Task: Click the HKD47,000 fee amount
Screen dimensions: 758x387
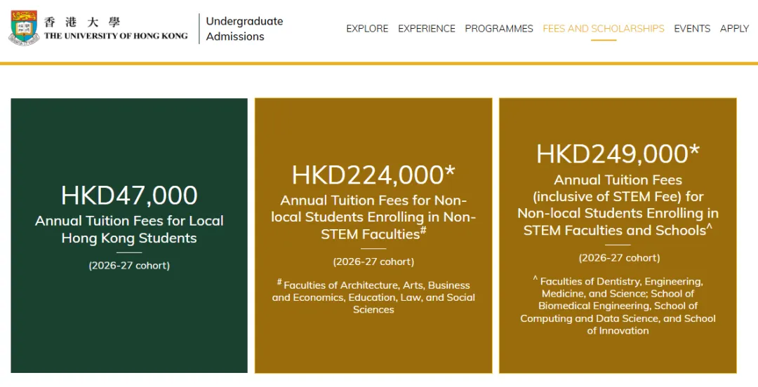Action: pos(129,196)
